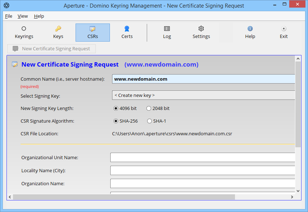The image size is (308, 212).
Task: Open the Select Signing Key dropdown
Action: (204, 95)
